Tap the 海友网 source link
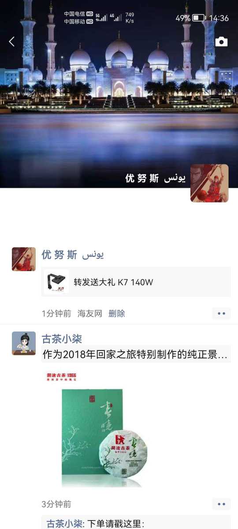 point(90,313)
